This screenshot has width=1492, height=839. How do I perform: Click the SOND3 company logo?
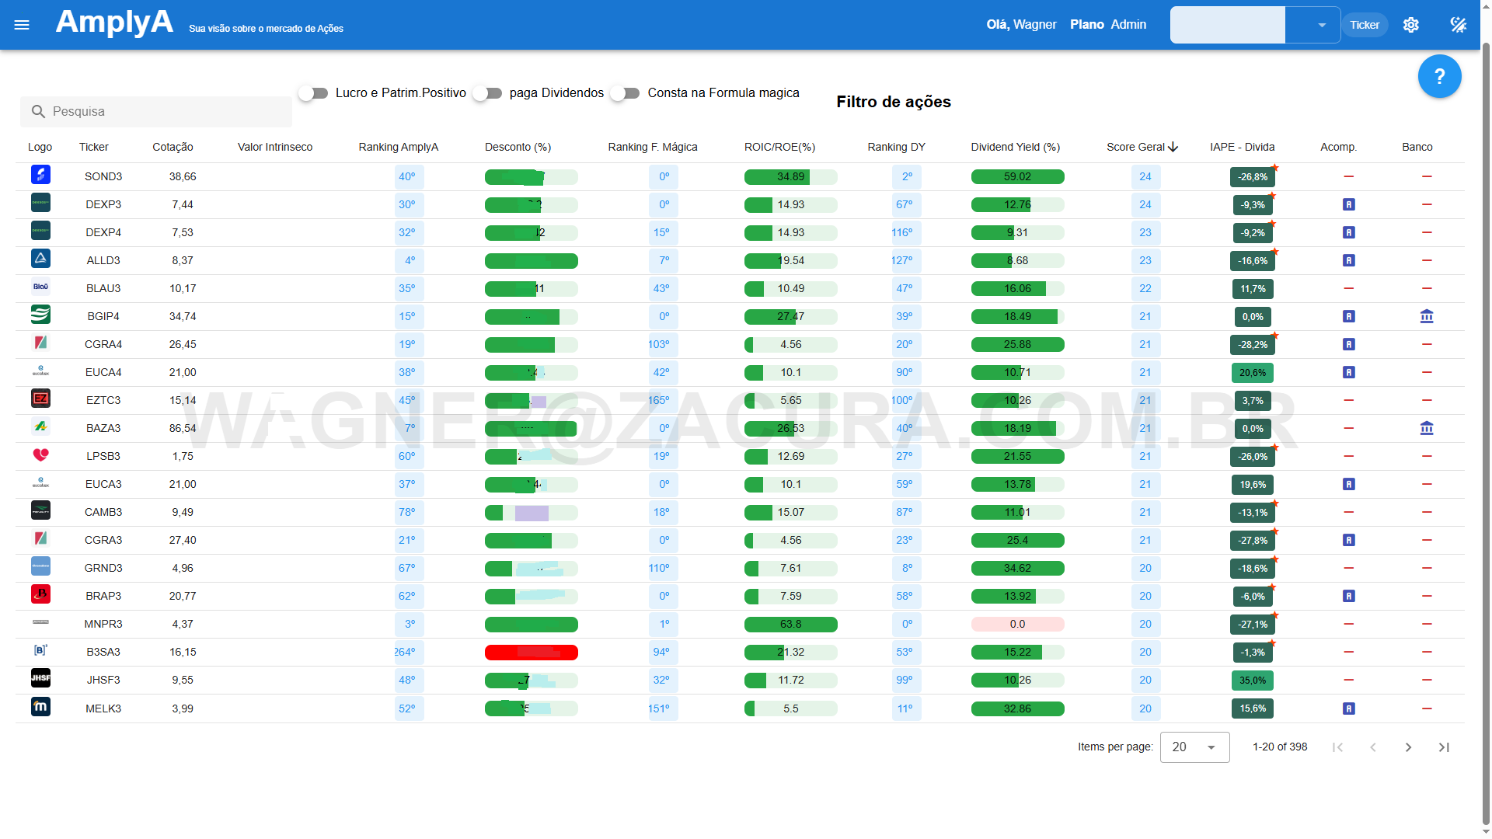(x=40, y=175)
